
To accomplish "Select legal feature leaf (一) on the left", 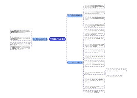I will [21, 32].
